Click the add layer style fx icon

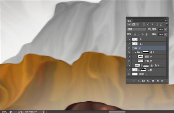point(139,81)
